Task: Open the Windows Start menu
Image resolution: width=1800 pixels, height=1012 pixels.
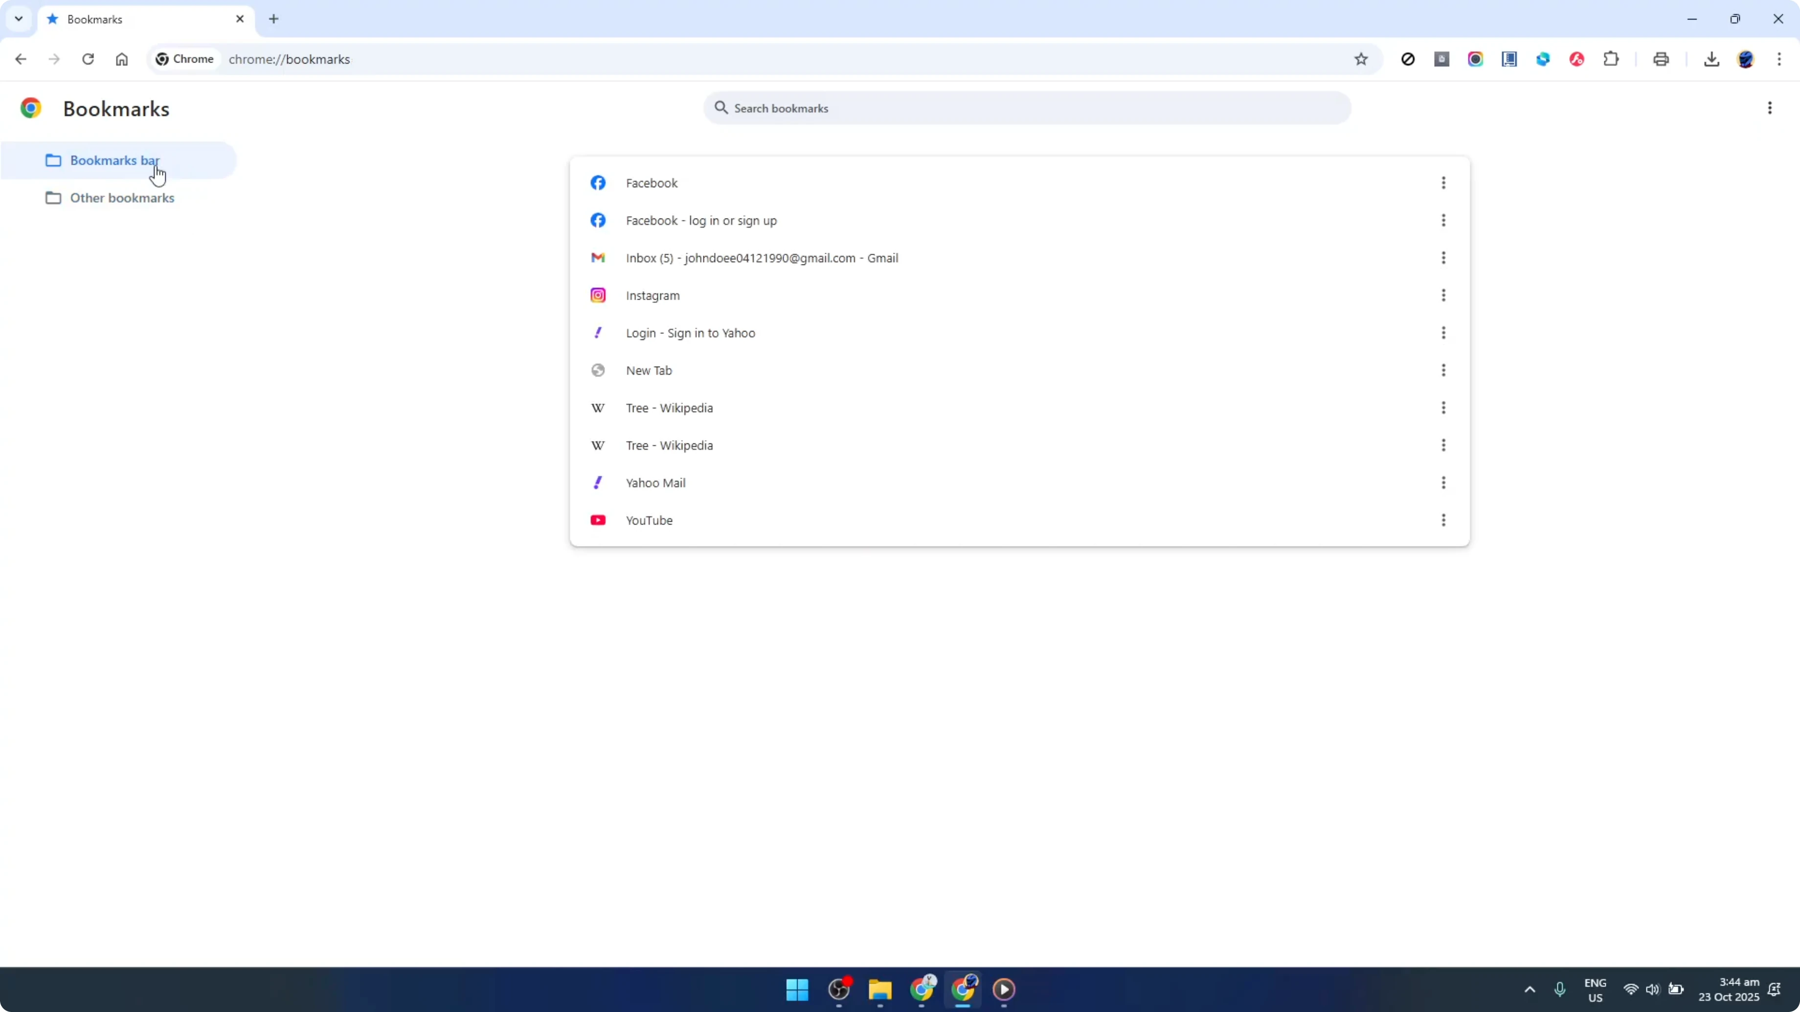Action: pyautogui.click(x=797, y=989)
